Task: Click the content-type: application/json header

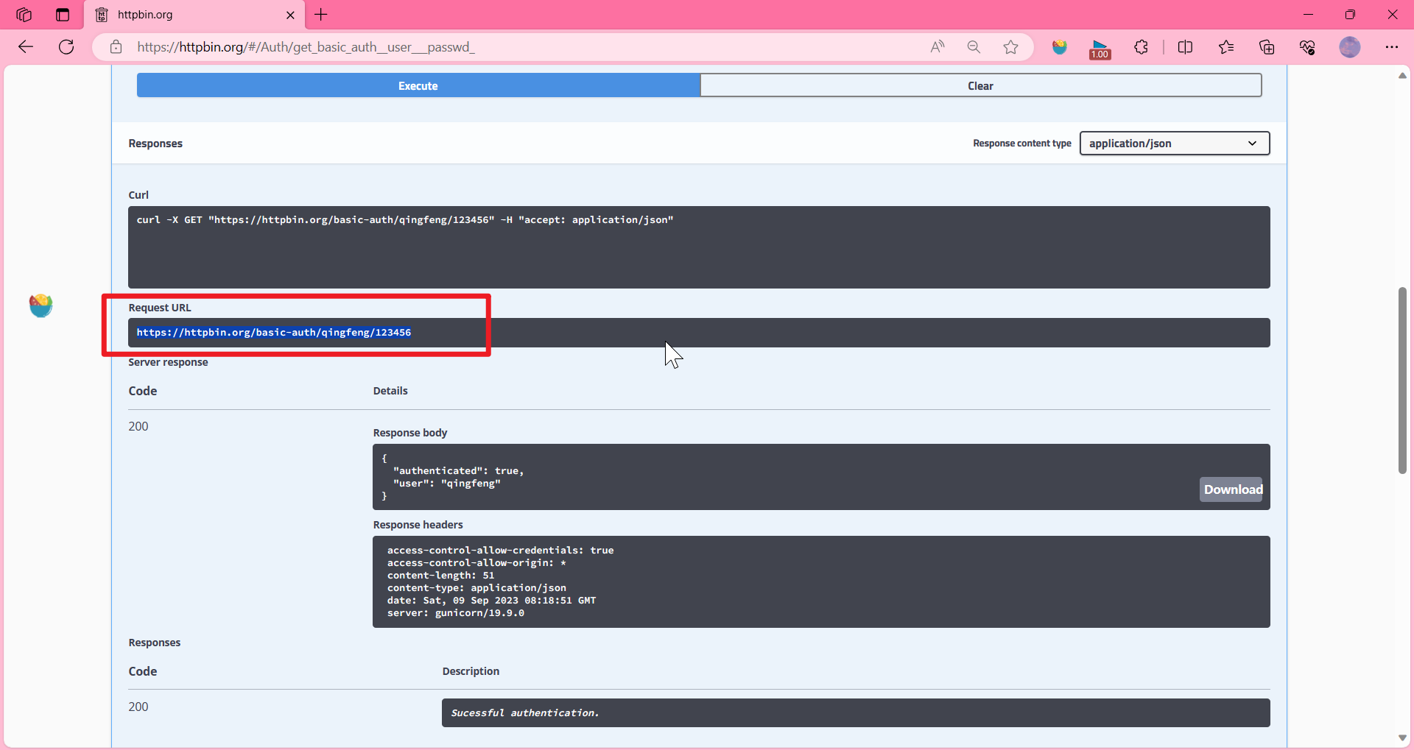Action: tap(476, 588)
